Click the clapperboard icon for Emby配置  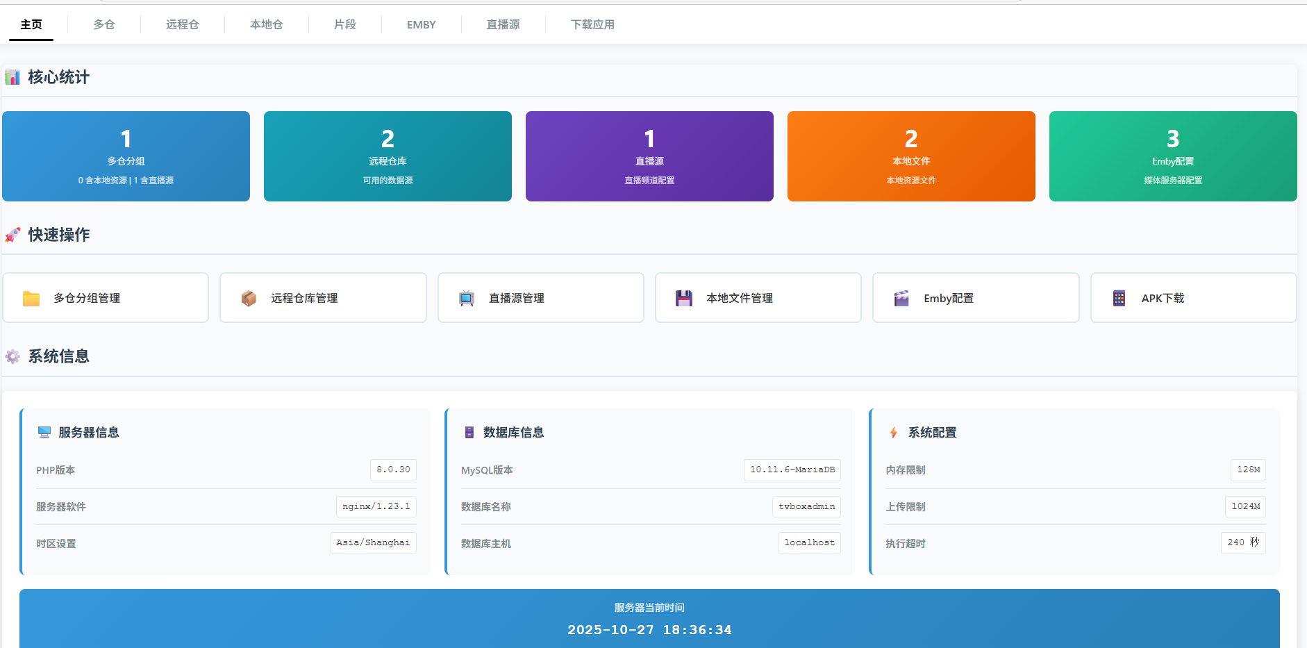tap(901, 299)
